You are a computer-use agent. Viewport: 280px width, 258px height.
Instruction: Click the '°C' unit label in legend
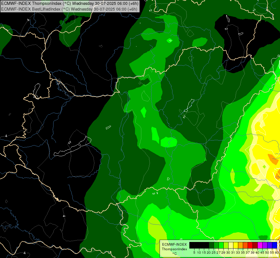coord(174,254)
